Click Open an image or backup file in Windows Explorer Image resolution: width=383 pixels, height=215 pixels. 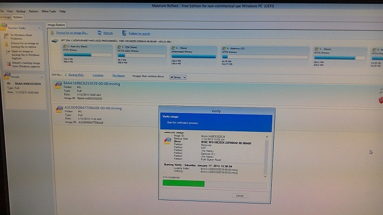tap(25, 55)
